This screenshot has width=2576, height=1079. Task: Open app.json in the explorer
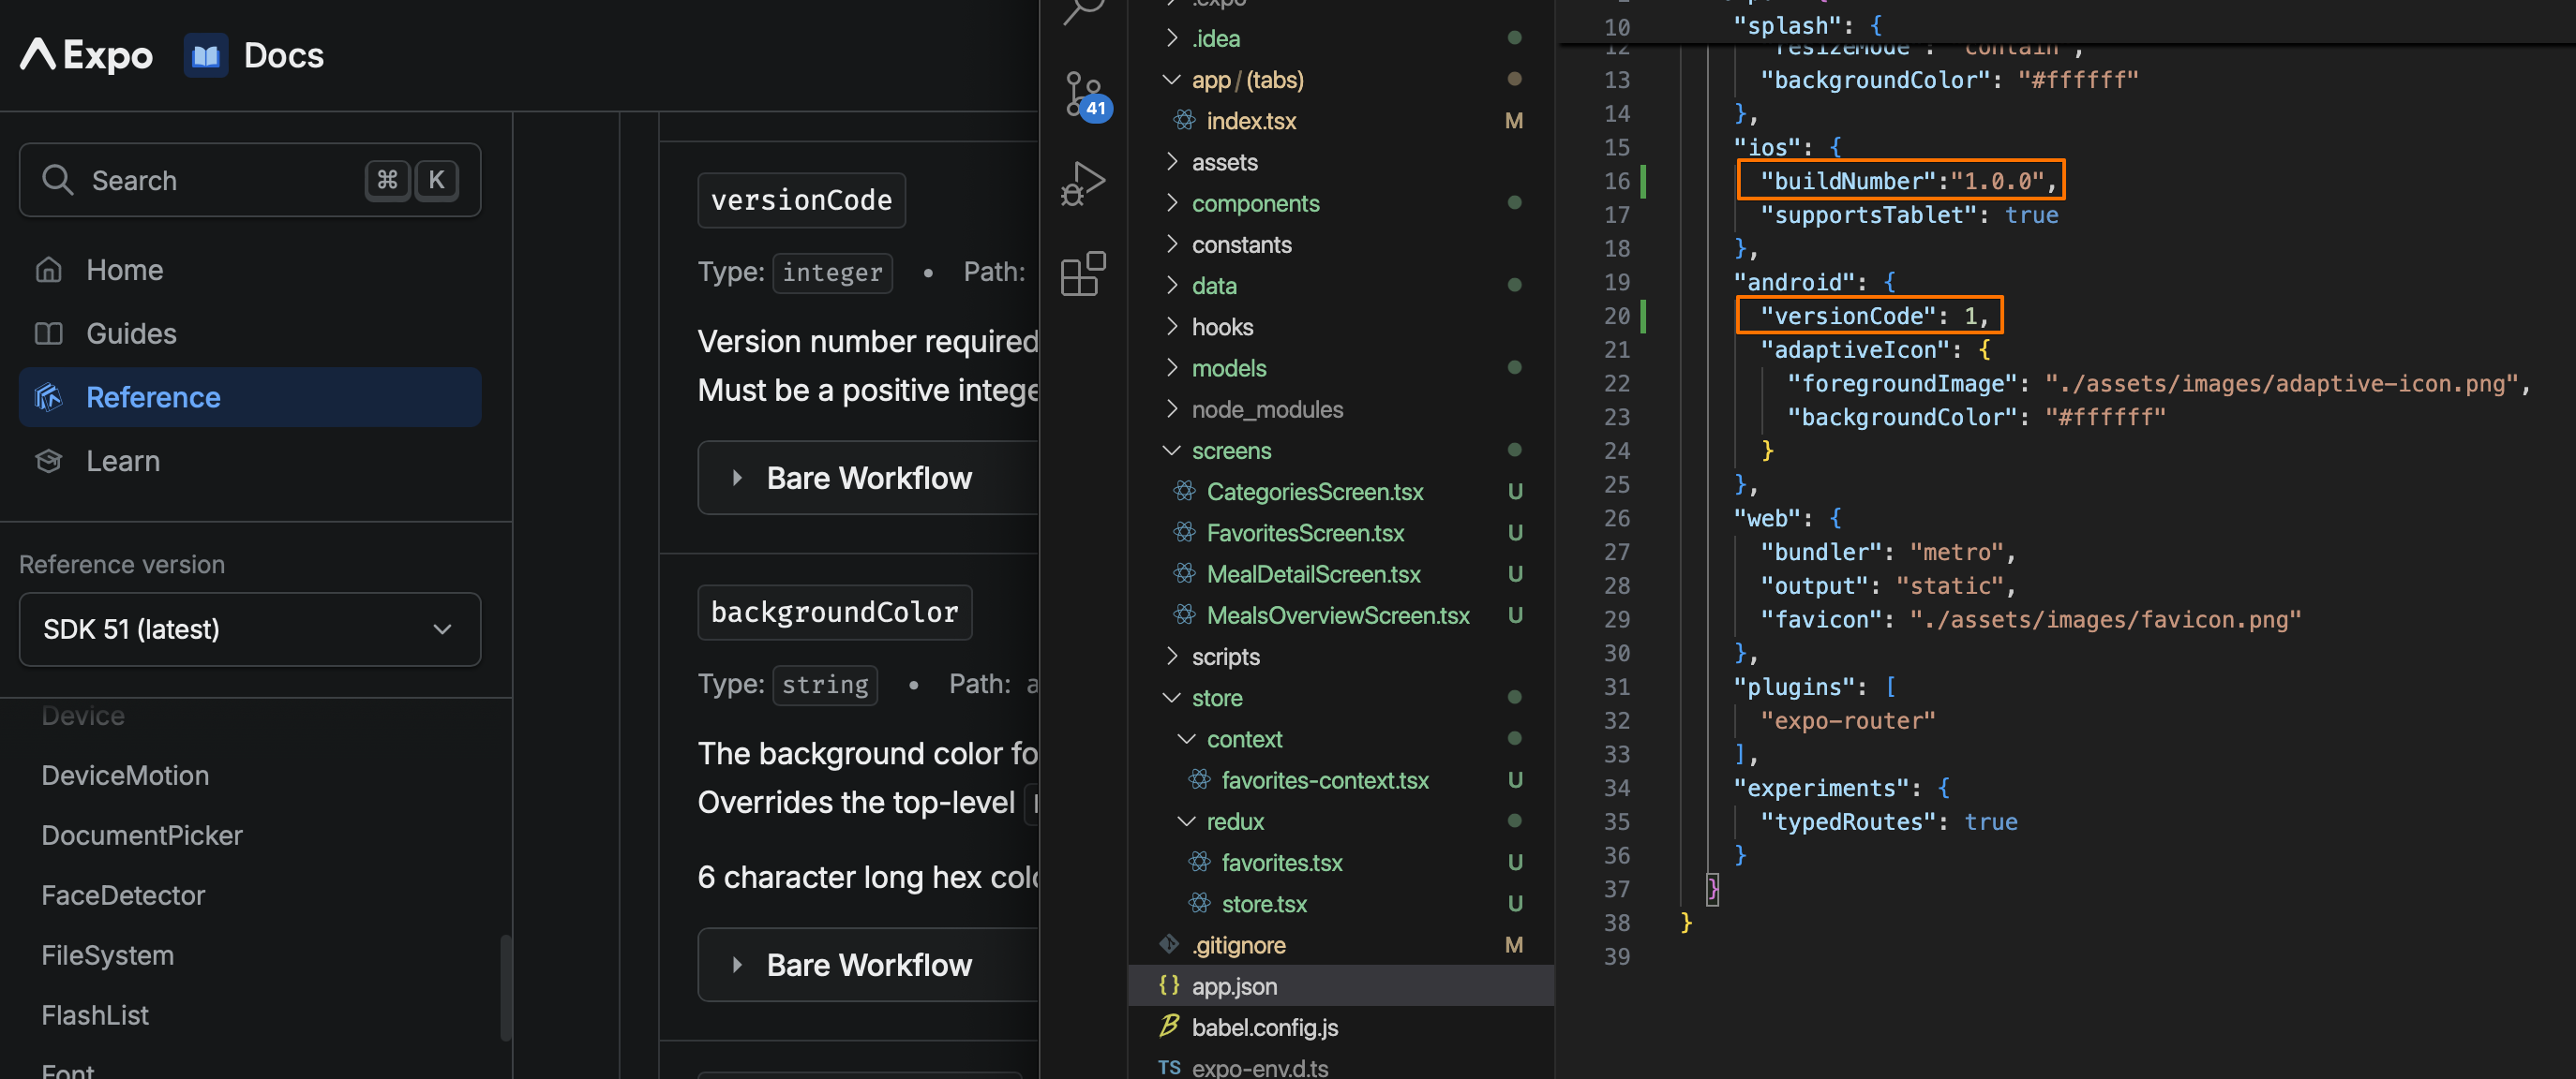(1340, 985)
